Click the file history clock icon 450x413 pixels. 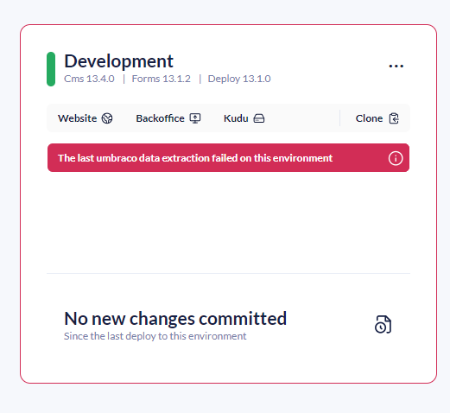click(383, 325)
